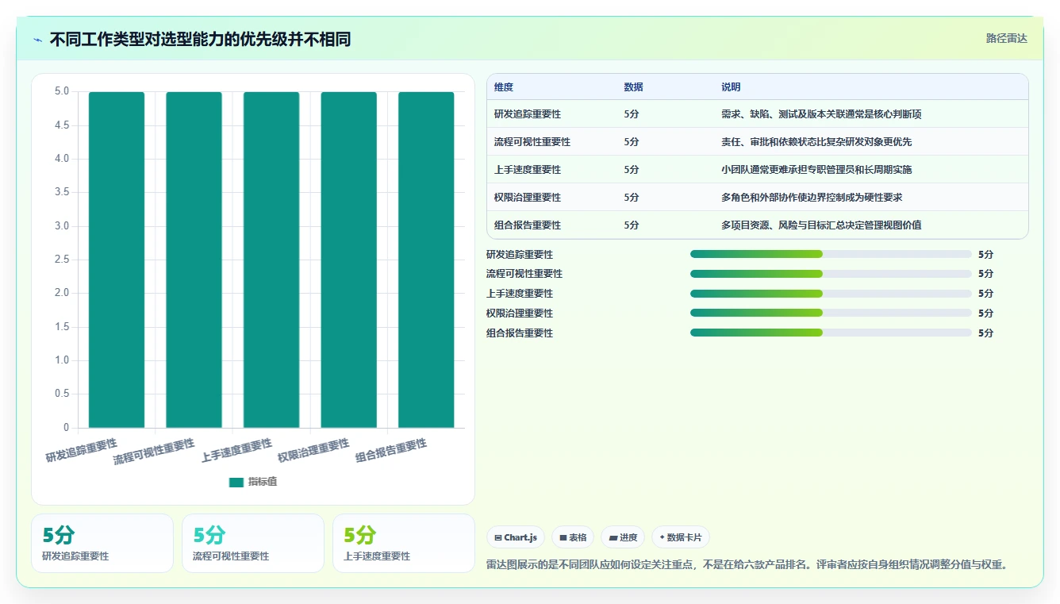Select the 进度 chip
The height and width of the screenshot is (604, 1060).
pyautogui.click(x=623, y=537)
